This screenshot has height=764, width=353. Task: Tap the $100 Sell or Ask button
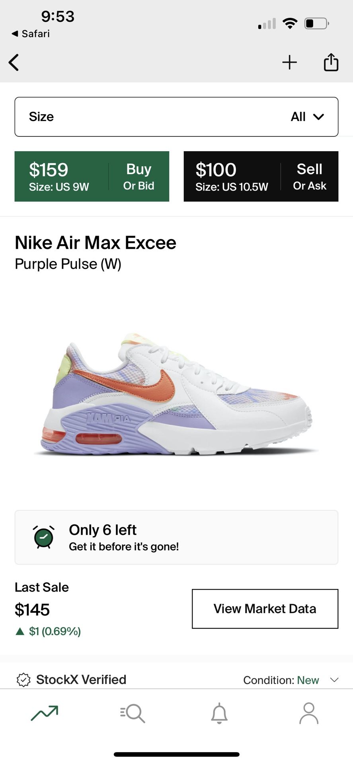pos(261,176)
